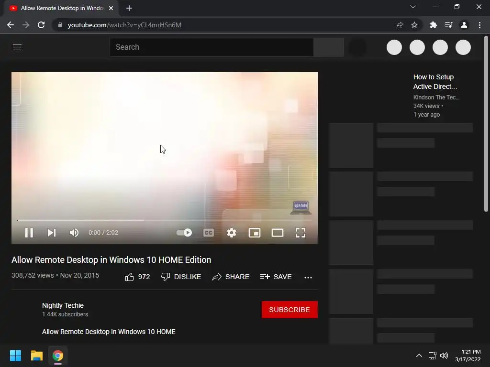Viewport: 490px width, 367px height.
Task: Close the Allow Remote Desktop tab
Action: pyautogui.click(x=111, y=8)
